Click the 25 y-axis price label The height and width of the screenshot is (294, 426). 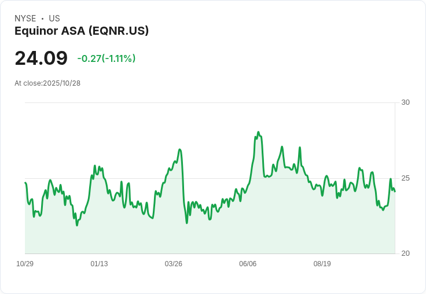coord(405,178)
